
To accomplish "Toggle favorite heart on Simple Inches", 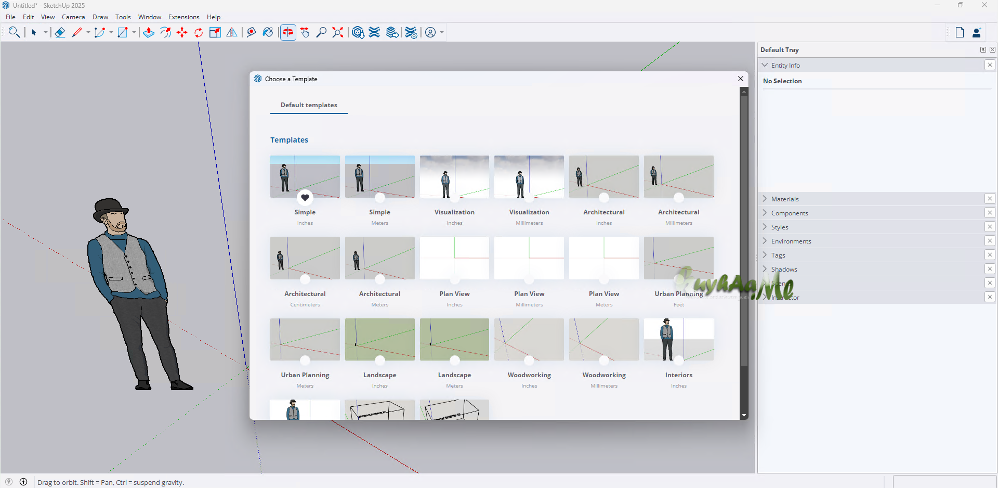I will point(305,198).
